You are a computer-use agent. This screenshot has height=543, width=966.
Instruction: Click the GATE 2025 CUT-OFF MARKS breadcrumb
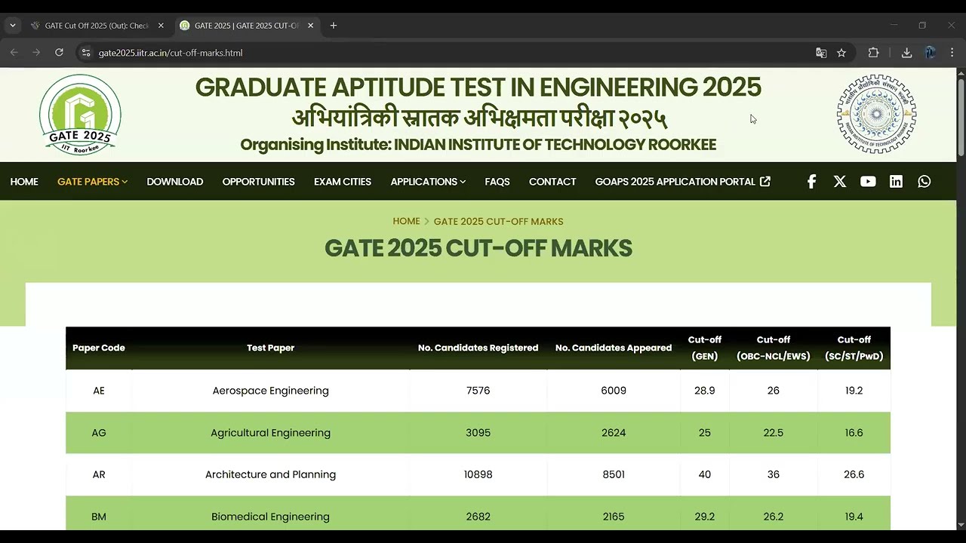pos(498,221)
